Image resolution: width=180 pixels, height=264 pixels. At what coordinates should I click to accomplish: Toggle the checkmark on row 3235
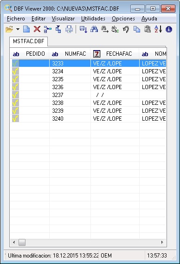[15, 79]
